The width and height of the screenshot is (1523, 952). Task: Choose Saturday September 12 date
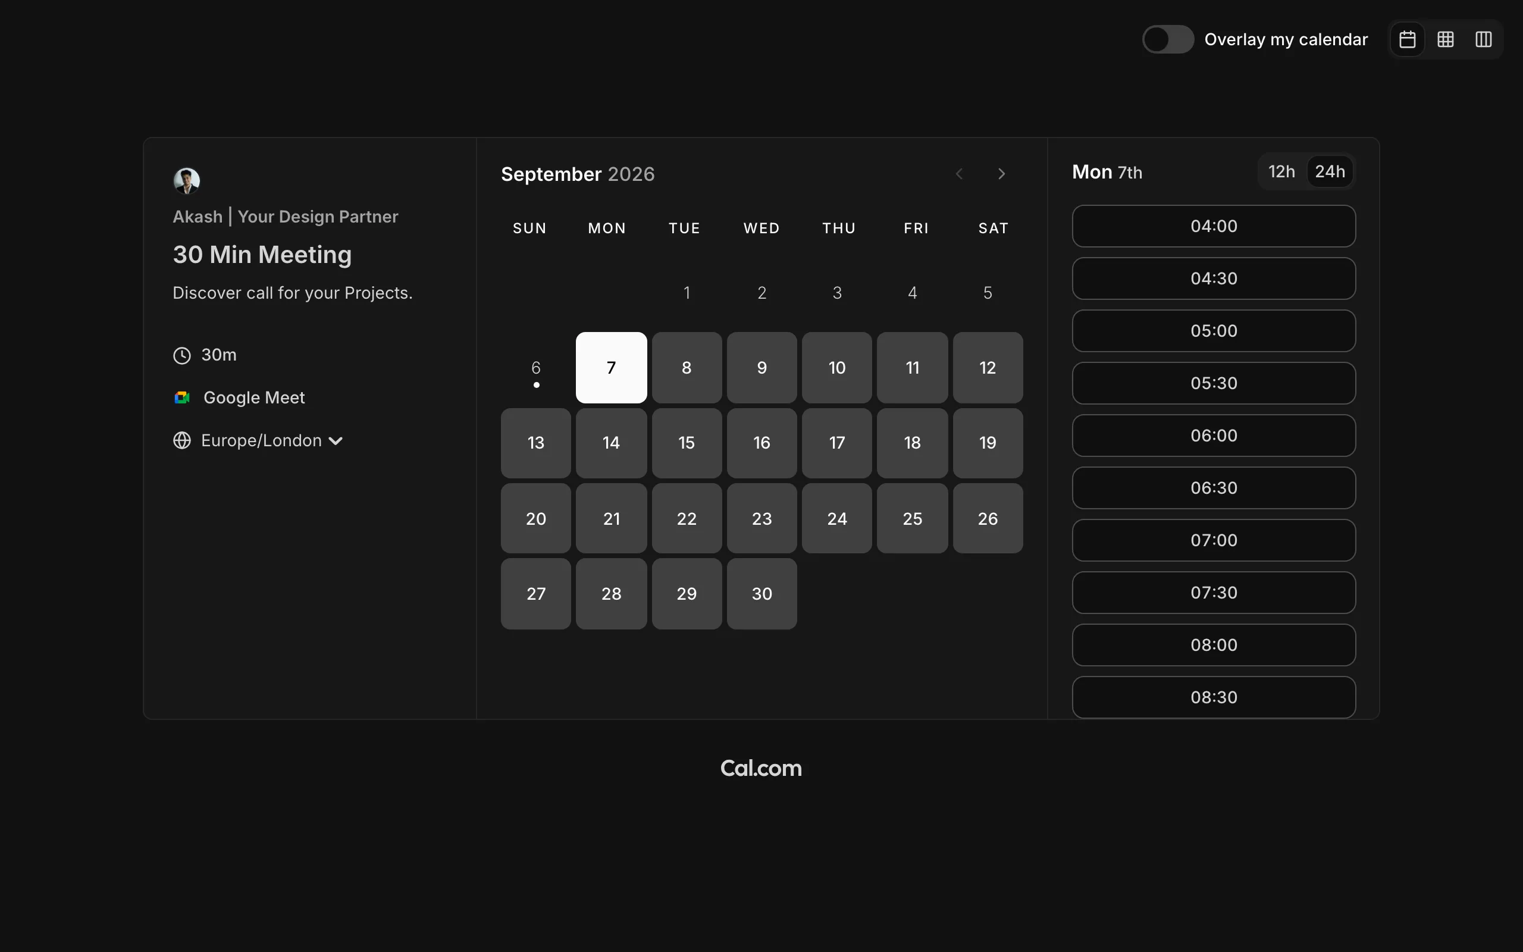tap(988, 368)
